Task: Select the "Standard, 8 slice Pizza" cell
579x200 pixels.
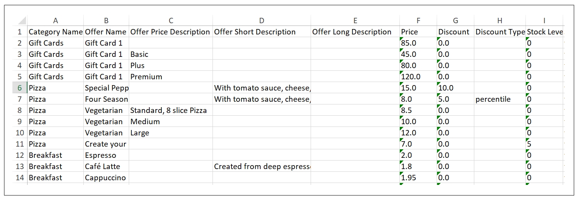Action: click(x=171, y=110)
